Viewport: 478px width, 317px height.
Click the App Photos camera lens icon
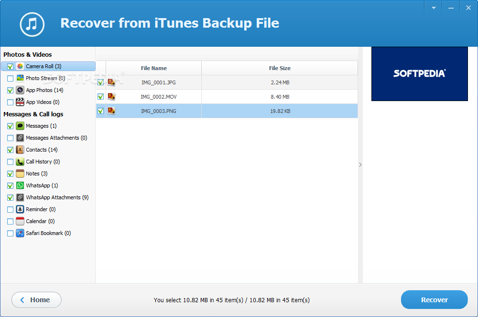20,90
